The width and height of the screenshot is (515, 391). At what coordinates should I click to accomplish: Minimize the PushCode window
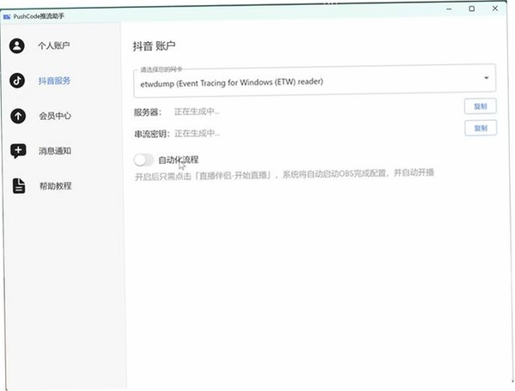449,9
